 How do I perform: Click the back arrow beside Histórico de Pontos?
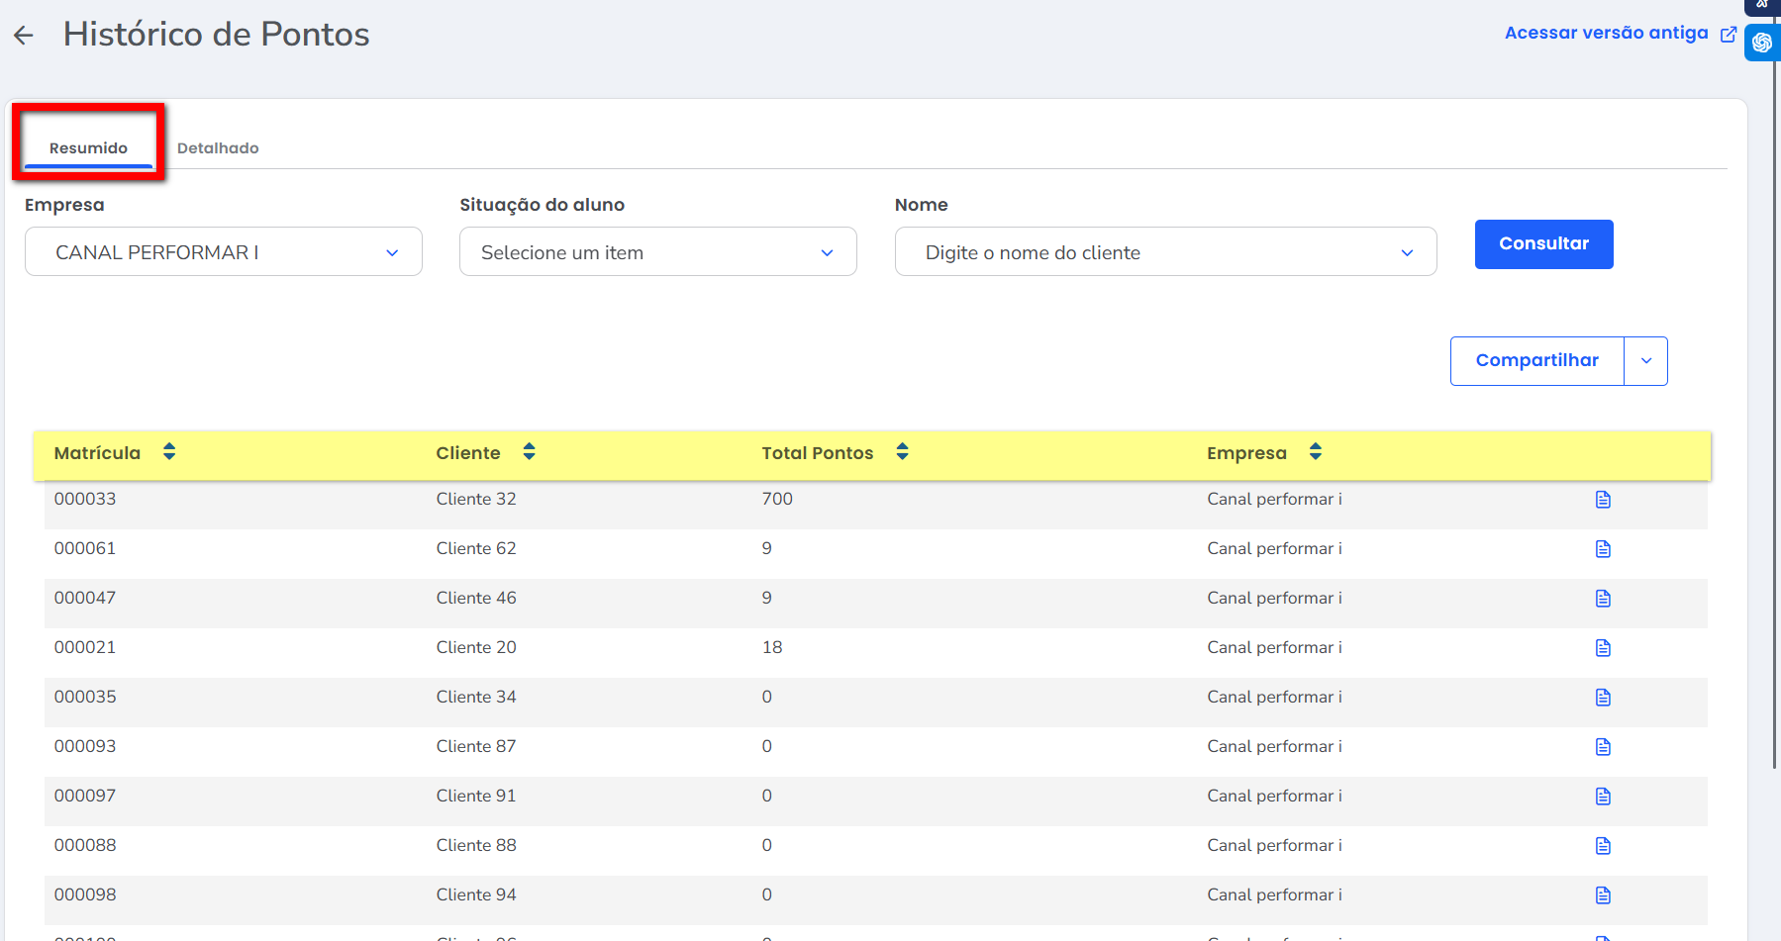click(x=24, y=36)
